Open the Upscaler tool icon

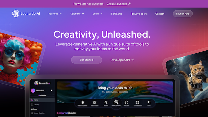coord(126,102)
